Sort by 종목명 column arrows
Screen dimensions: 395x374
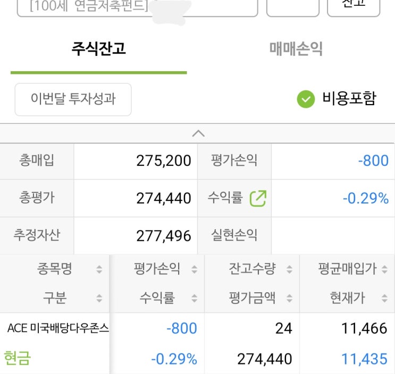pyautogui.click(x=99, y=269)
